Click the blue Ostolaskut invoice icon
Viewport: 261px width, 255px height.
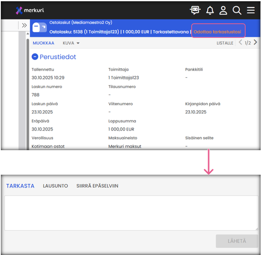click(39, 27)
